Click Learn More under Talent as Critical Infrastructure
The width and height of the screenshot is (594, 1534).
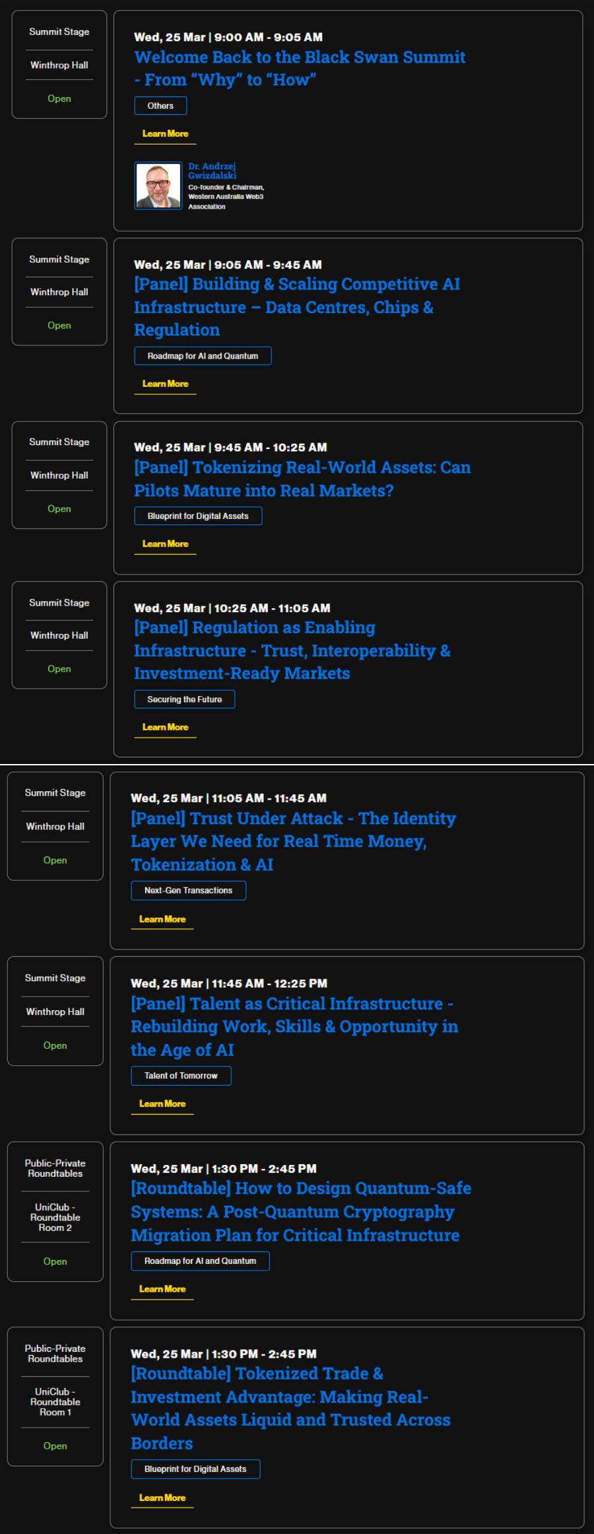pyautogui.click(x=162, y=1104)
